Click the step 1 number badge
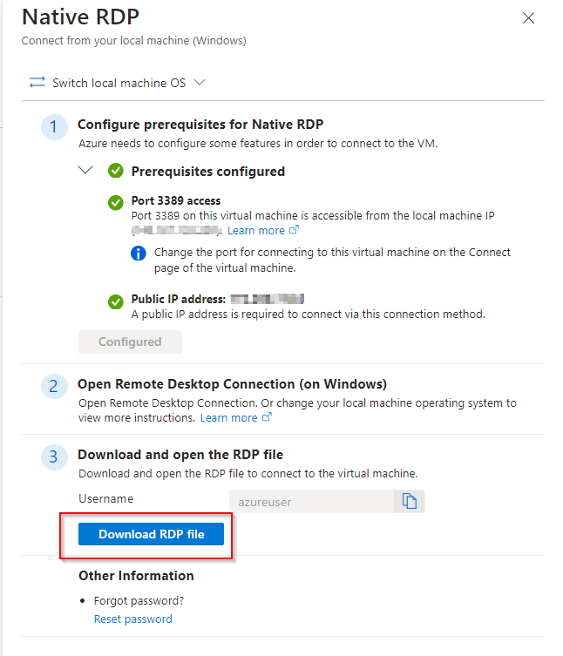563x656 pixels. (x=53, y=127)
